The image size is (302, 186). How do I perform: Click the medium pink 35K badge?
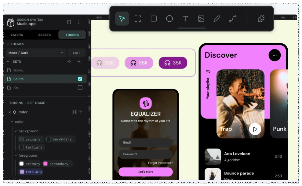tap(139, 63)
